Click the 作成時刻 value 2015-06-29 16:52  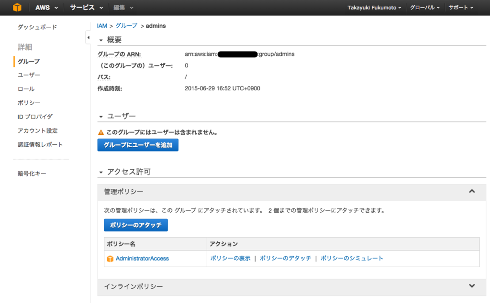pos(222,88)
